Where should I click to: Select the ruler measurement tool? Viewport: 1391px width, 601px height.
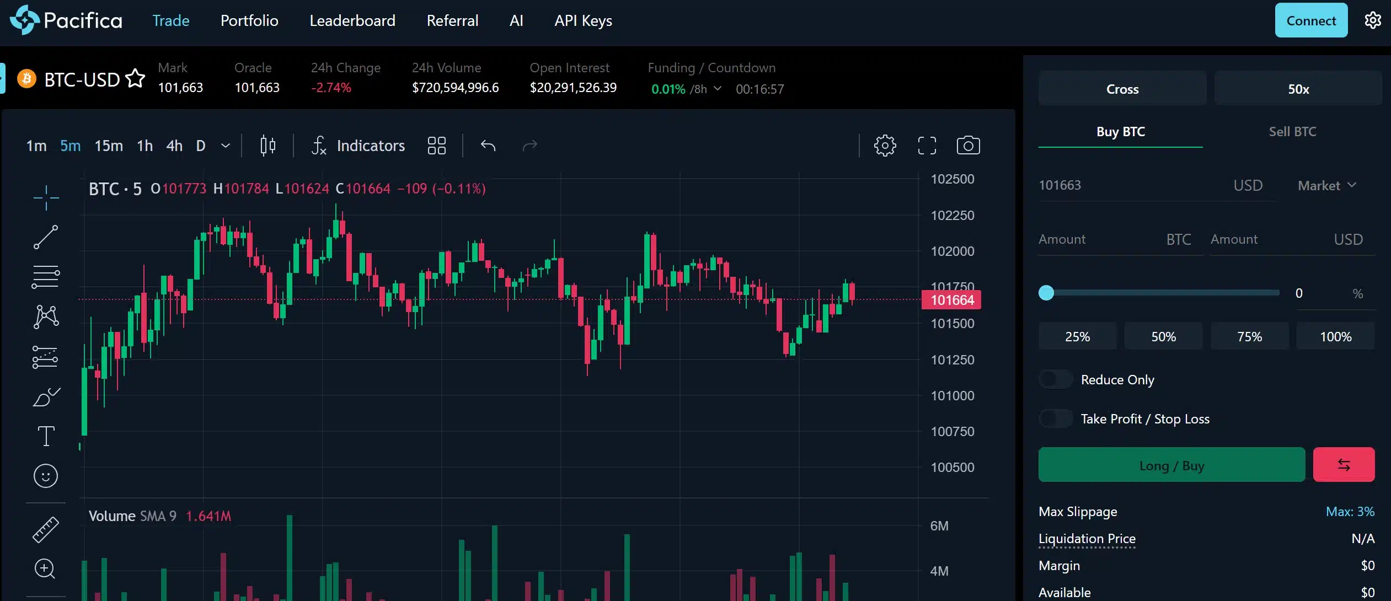46,528
